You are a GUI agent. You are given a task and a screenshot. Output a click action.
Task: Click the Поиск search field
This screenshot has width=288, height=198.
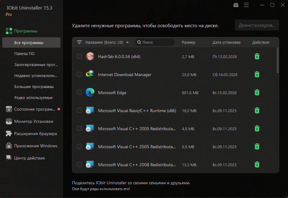[157, 42]
